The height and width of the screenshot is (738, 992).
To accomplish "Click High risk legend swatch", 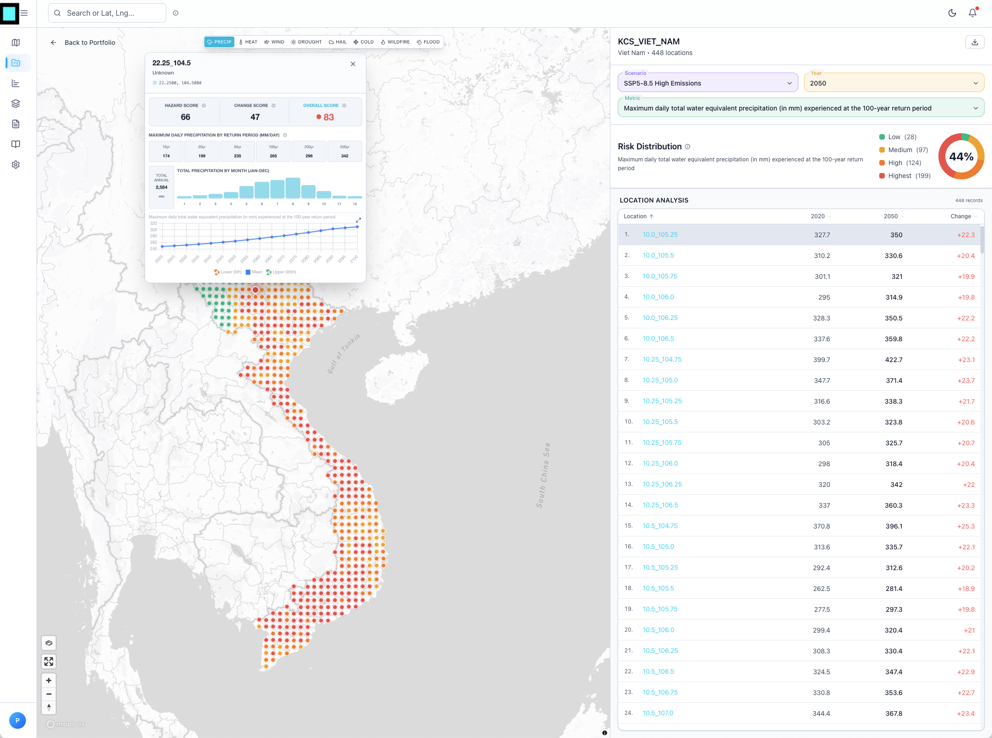I will (882, 163).
